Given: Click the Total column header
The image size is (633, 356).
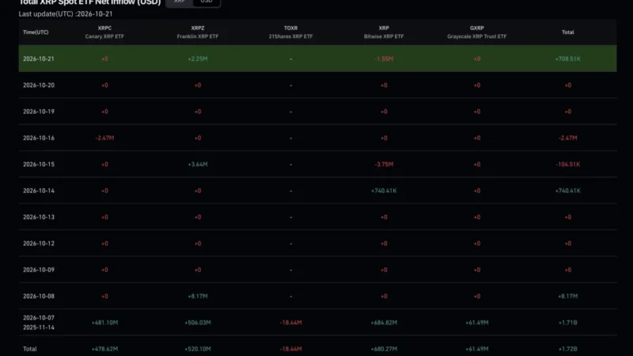Looking at the screenshot, I should [567, 32].
